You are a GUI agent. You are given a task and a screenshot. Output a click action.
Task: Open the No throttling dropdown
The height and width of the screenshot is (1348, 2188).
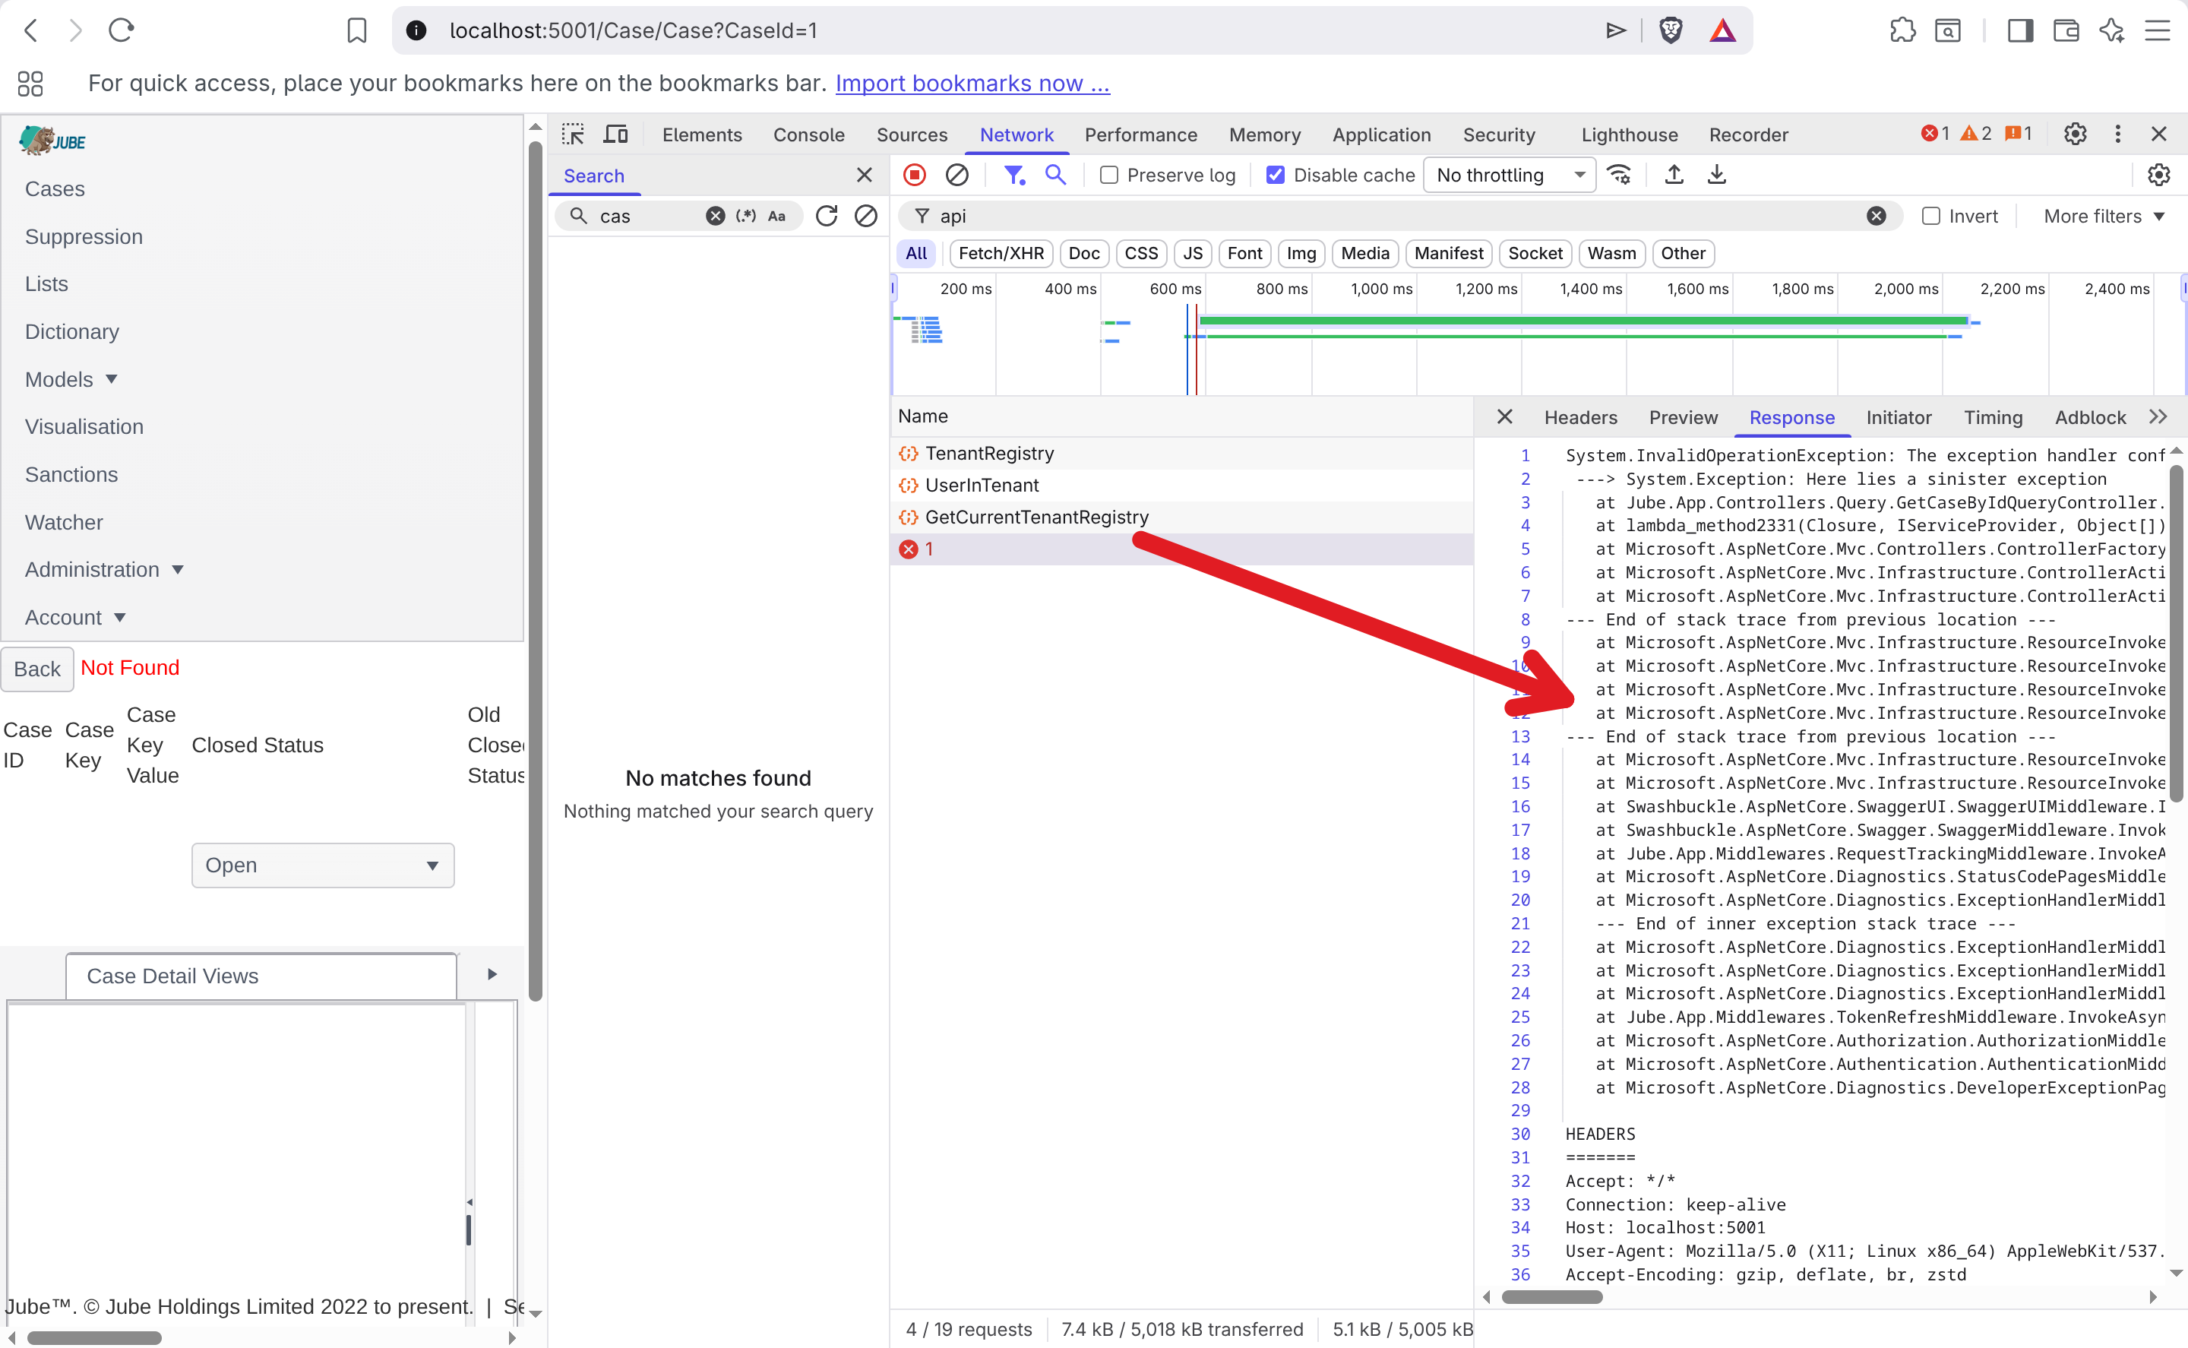tap(1510, 175)
